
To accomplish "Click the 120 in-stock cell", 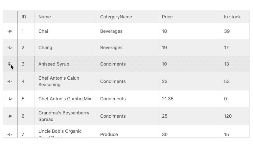I will tap(235, 116).
